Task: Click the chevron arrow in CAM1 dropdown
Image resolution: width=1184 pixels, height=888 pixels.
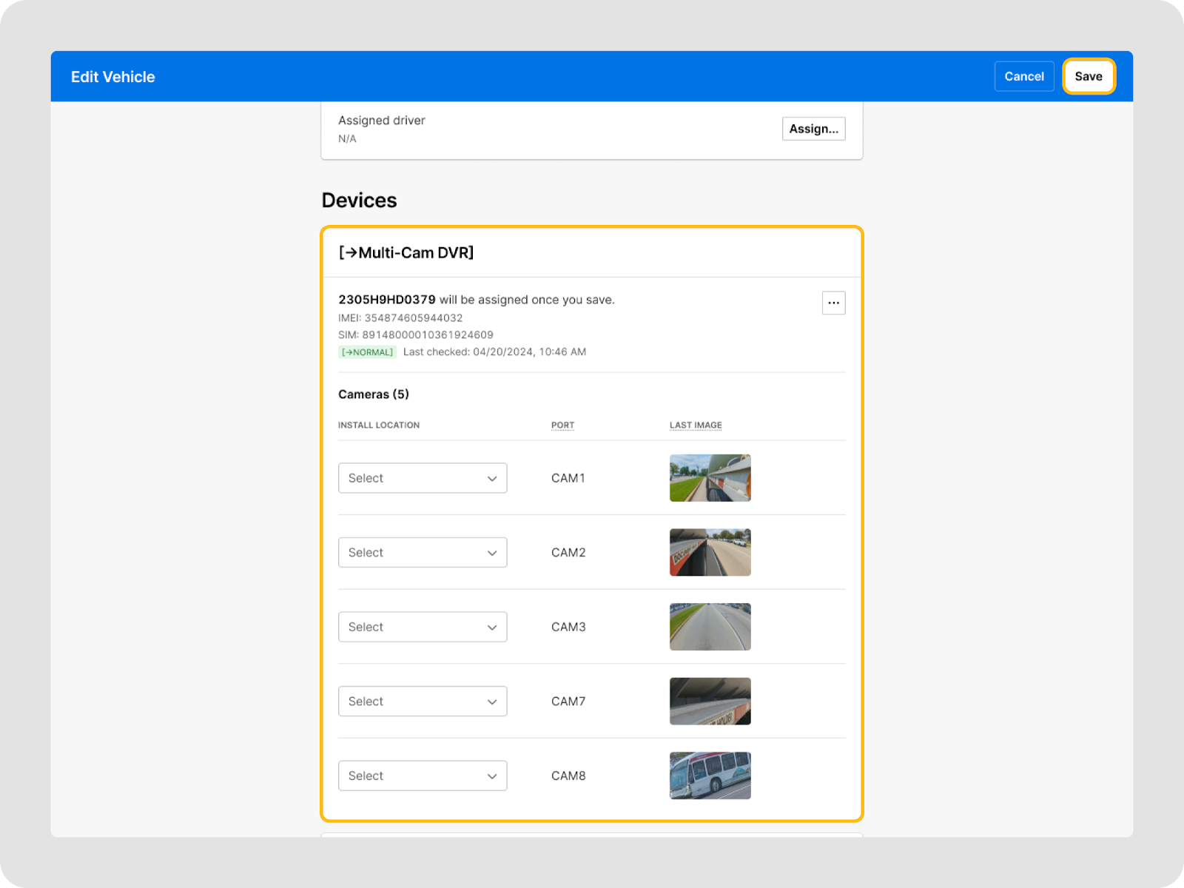Action: click(492, 479)
